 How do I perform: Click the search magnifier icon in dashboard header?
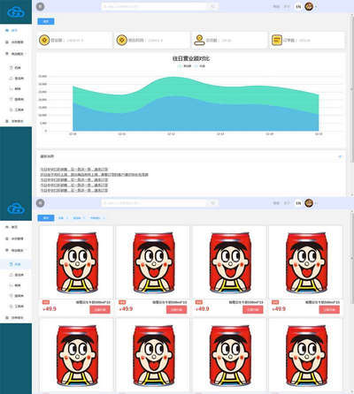(x=212, y=6)
